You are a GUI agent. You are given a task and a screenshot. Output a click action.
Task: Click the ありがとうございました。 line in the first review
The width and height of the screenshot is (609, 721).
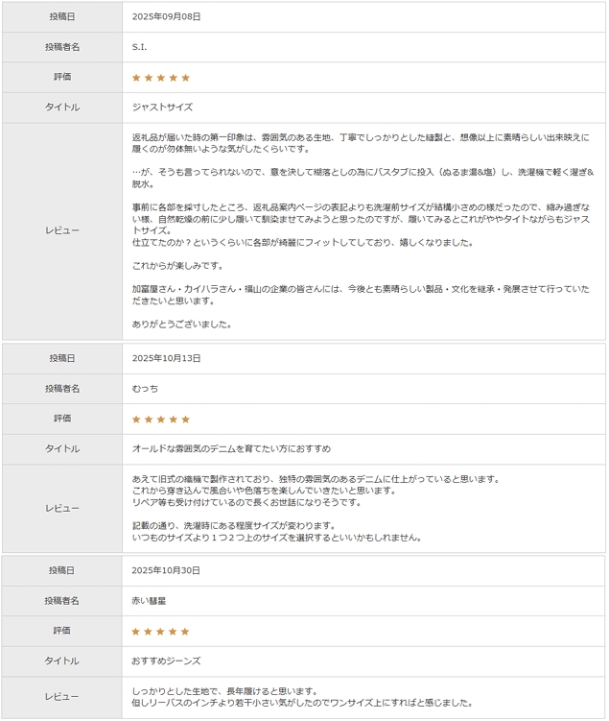click(182, 324)
